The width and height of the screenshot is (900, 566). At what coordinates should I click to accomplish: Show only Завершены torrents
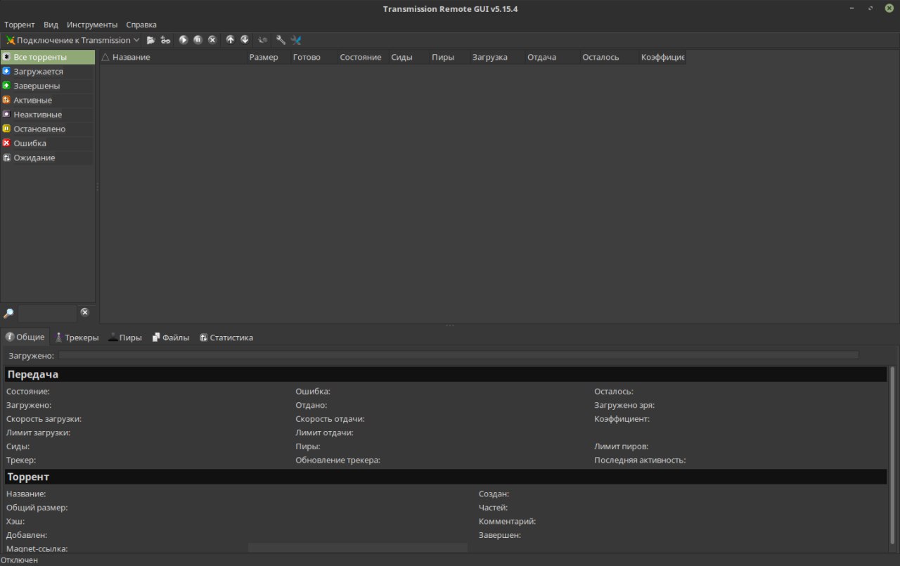[37, 86]
